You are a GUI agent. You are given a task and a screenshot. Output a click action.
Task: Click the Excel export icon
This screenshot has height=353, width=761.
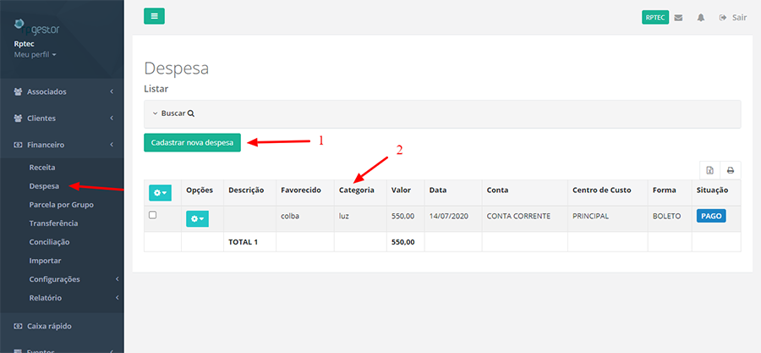710,169
